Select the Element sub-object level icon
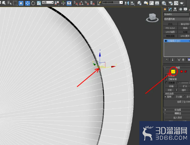Viewport: 190px width, 145px height. pos(186,71)
